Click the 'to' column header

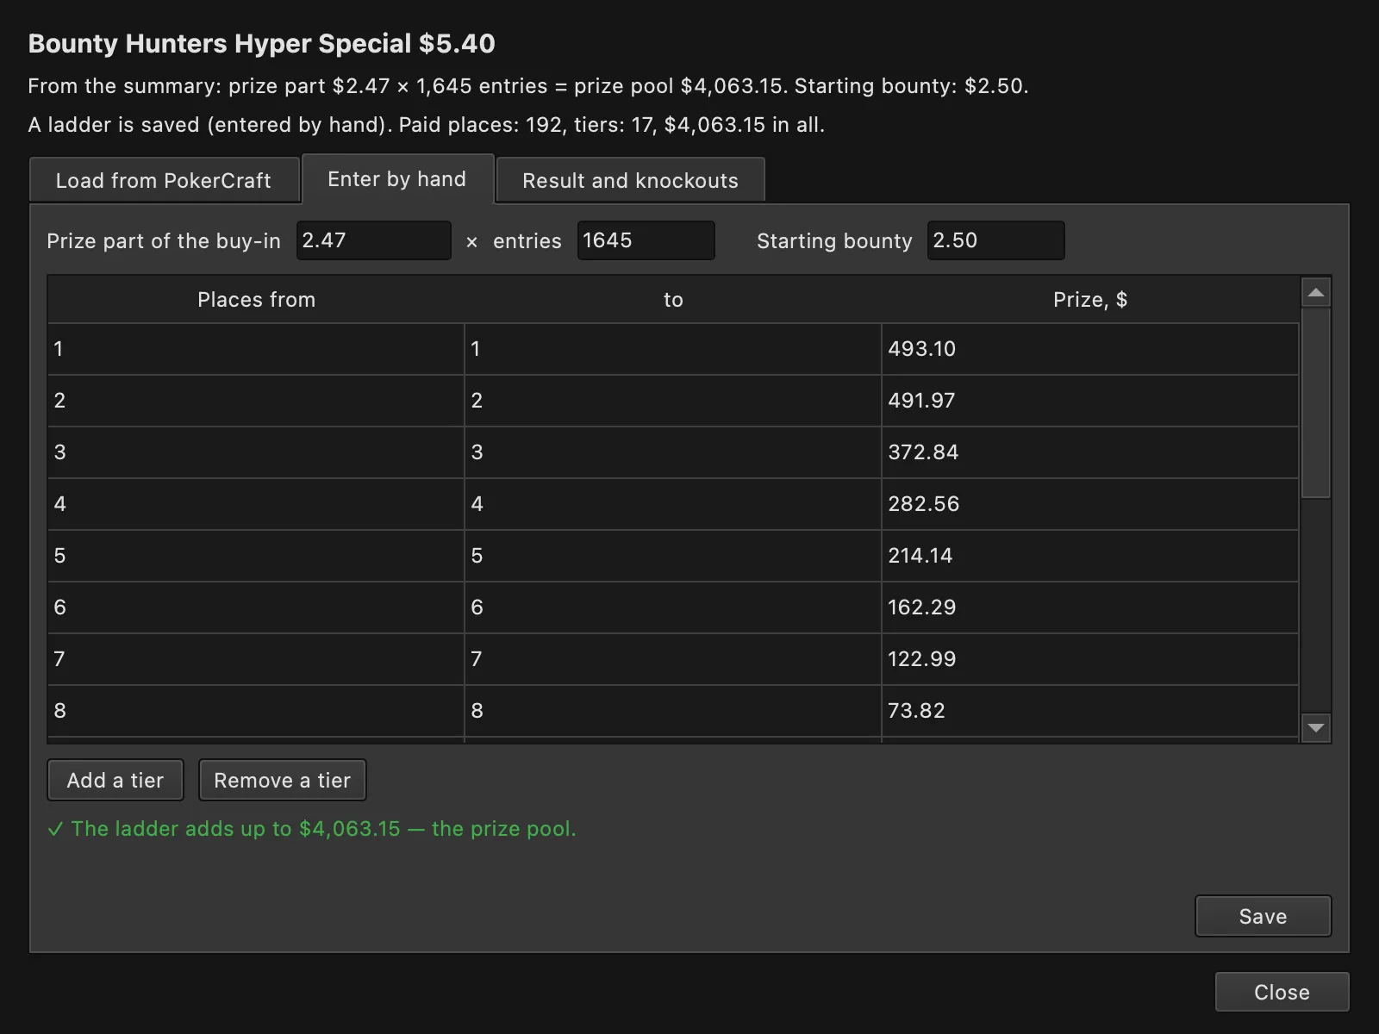tap(673, 300)
